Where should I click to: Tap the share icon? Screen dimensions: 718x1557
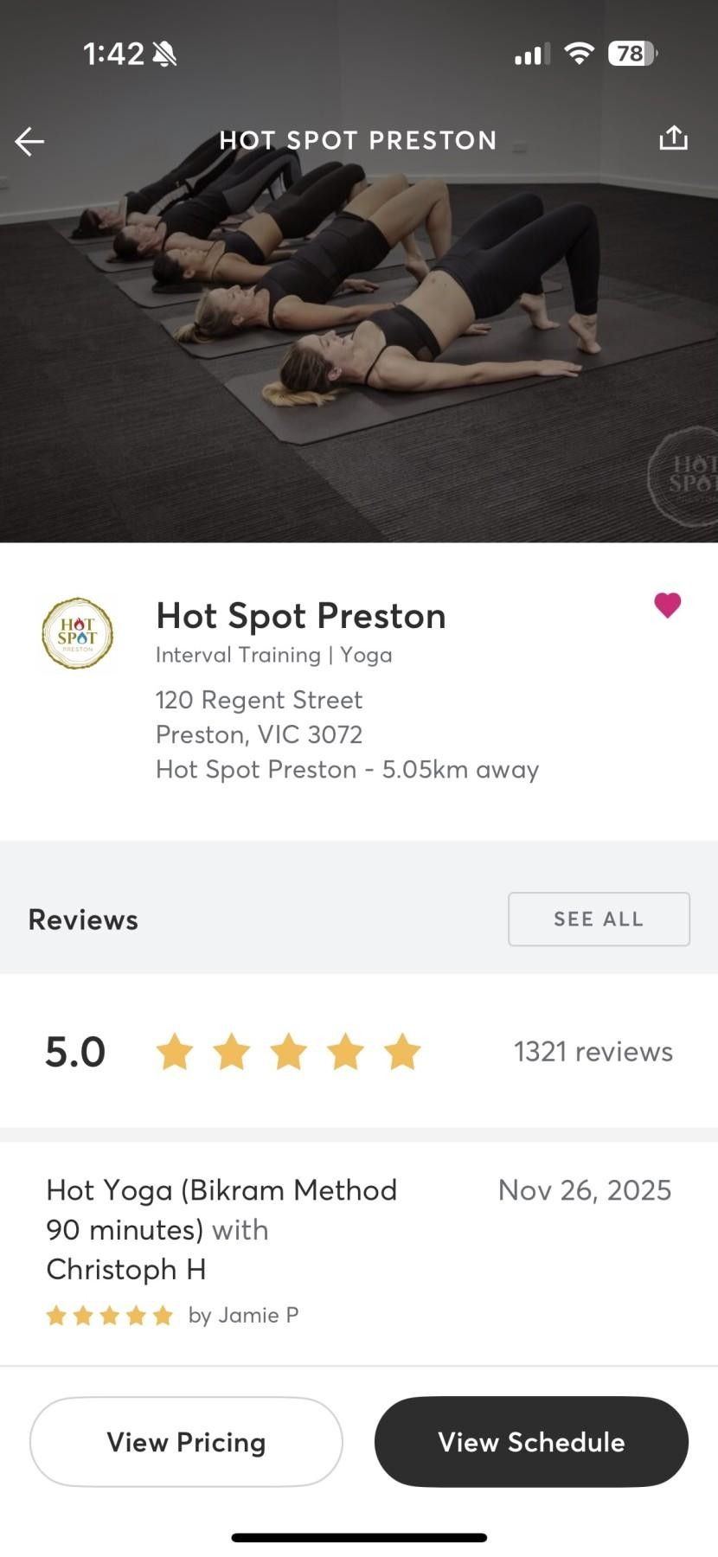[x=673, y=138]
